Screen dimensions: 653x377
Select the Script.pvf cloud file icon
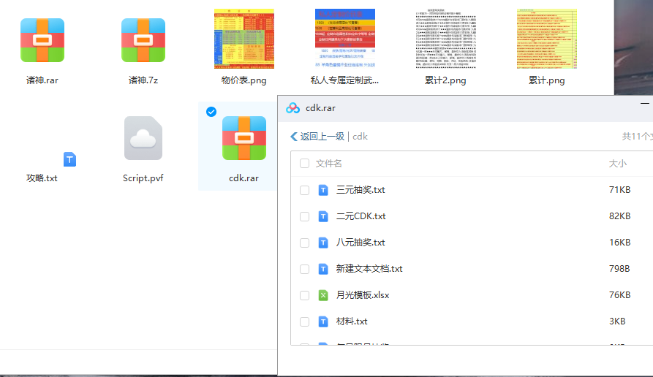[x=143, y=138]
